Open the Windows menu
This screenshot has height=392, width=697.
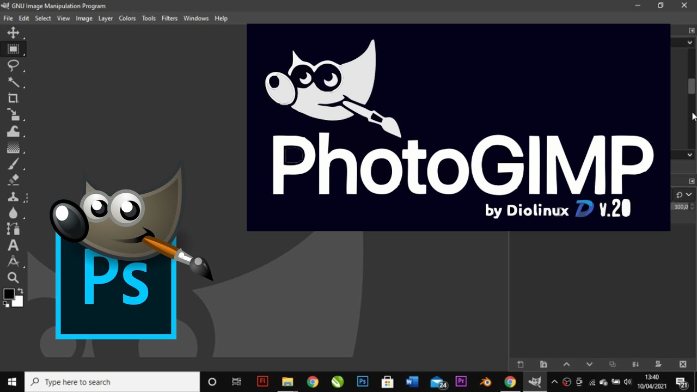[x=196, y=18]
